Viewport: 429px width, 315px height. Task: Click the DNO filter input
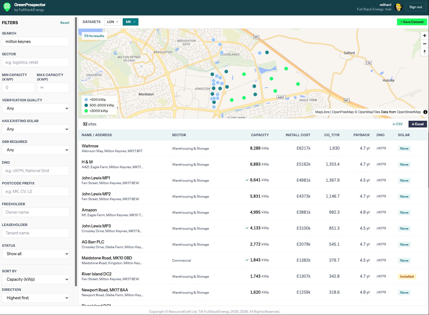(36, 171)
